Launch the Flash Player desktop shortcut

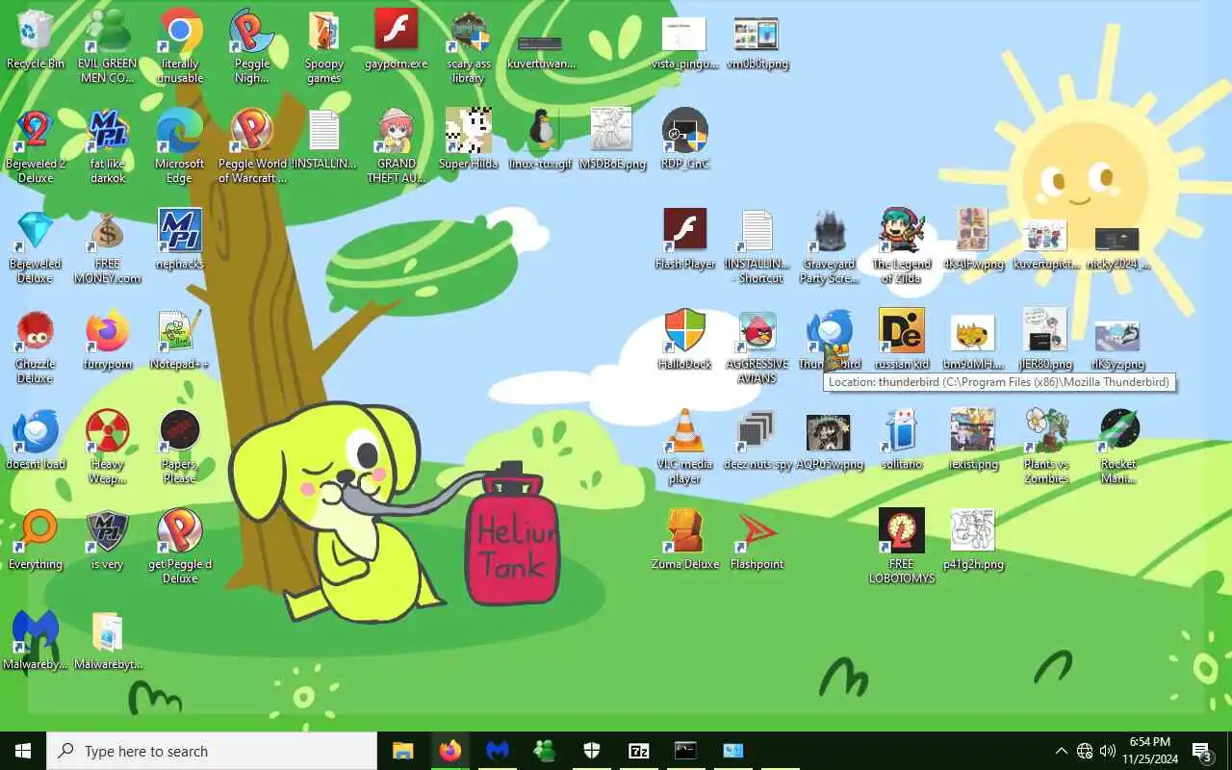(684, 241)
